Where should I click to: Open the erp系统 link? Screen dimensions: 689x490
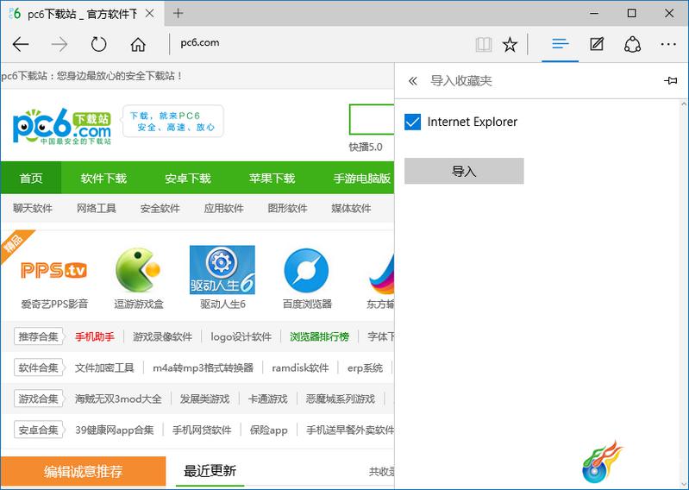click(x=365, y=367)
